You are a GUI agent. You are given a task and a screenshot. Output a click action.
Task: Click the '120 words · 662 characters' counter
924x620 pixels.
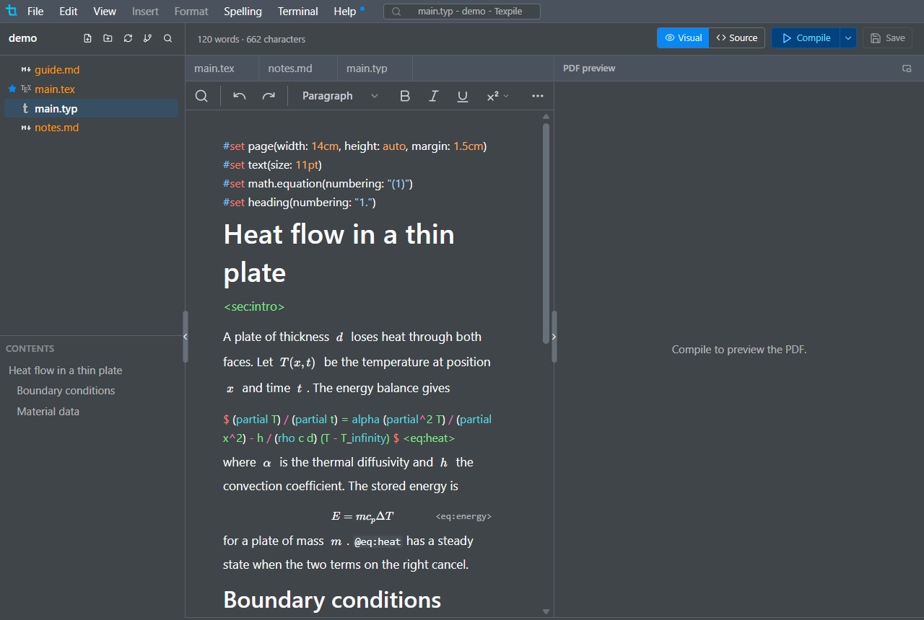point(251,39)
